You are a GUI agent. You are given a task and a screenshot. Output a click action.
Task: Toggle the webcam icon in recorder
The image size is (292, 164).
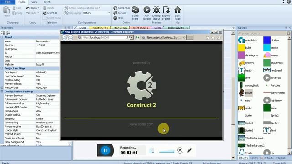tap(180, 150)
